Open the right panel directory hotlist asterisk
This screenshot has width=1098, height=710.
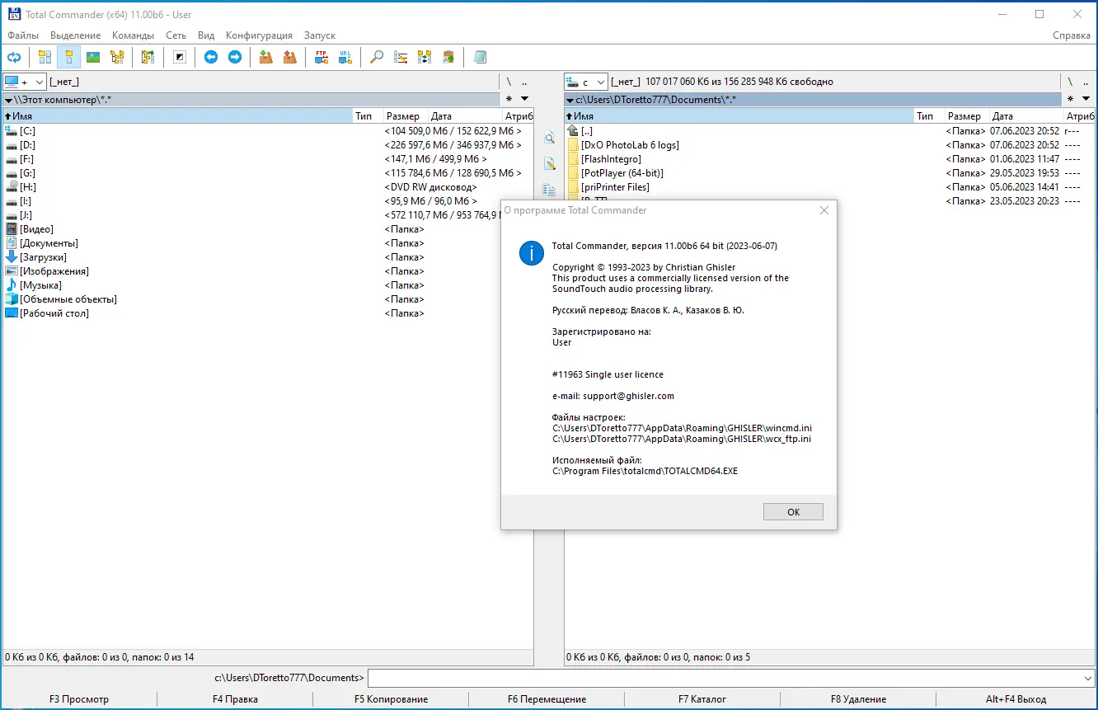(x=1070, y=100)
